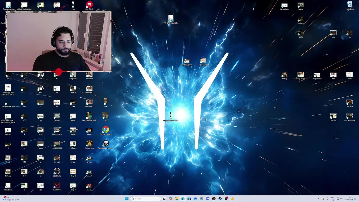Select the 'Zugangsdaten' desktop file

[8, 6]
